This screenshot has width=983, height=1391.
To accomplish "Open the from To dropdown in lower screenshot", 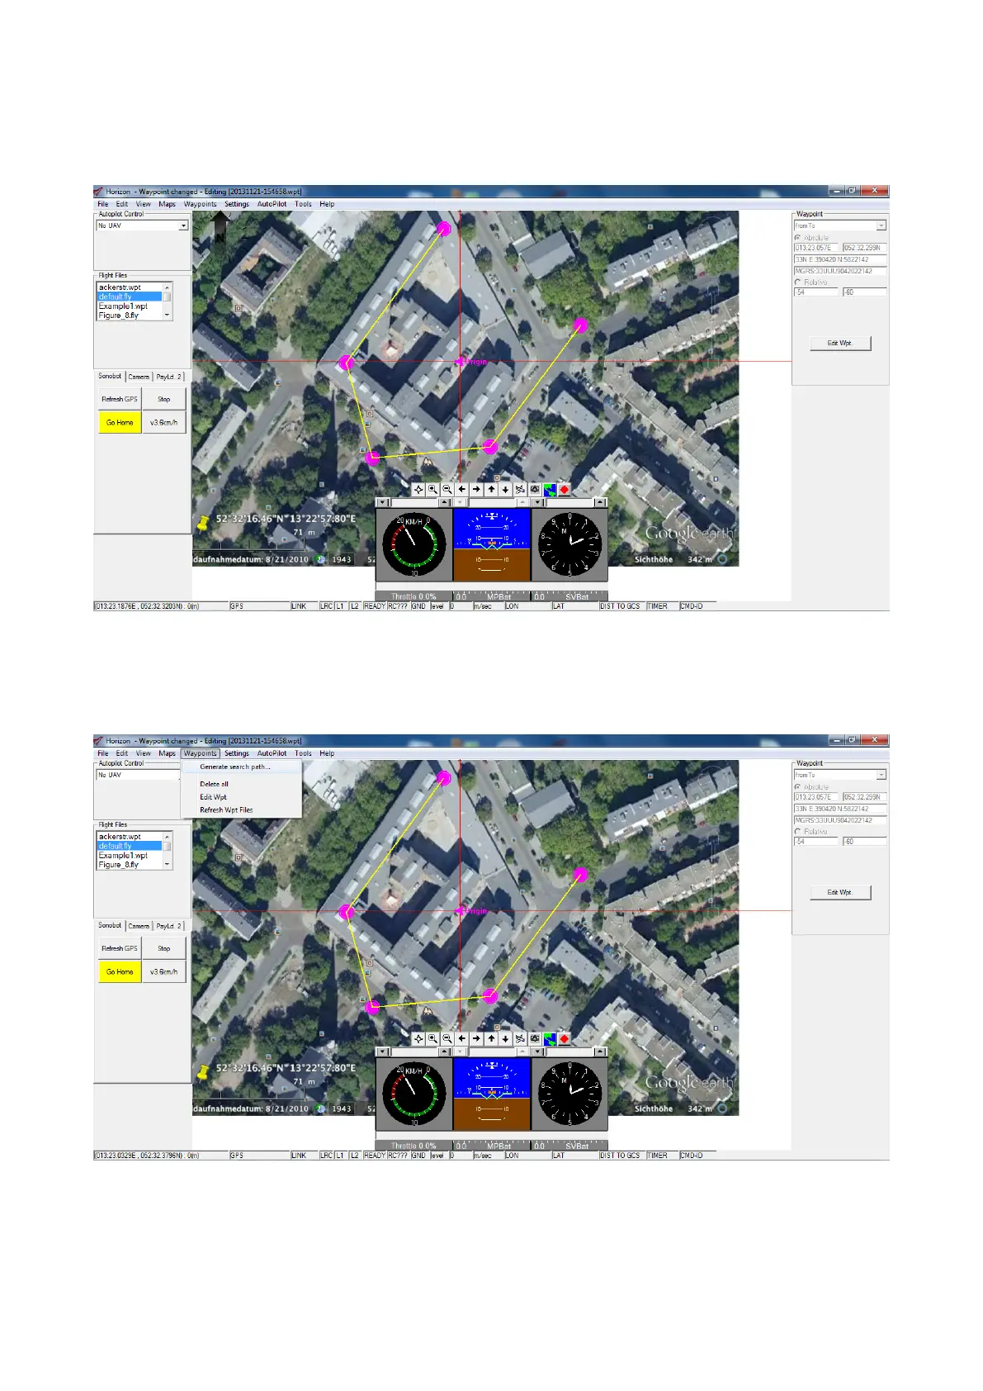I will click(x=881, y=775).
